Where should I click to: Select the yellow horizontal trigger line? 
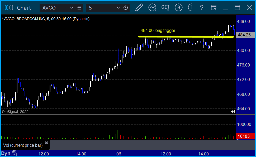tap(186, 37)
